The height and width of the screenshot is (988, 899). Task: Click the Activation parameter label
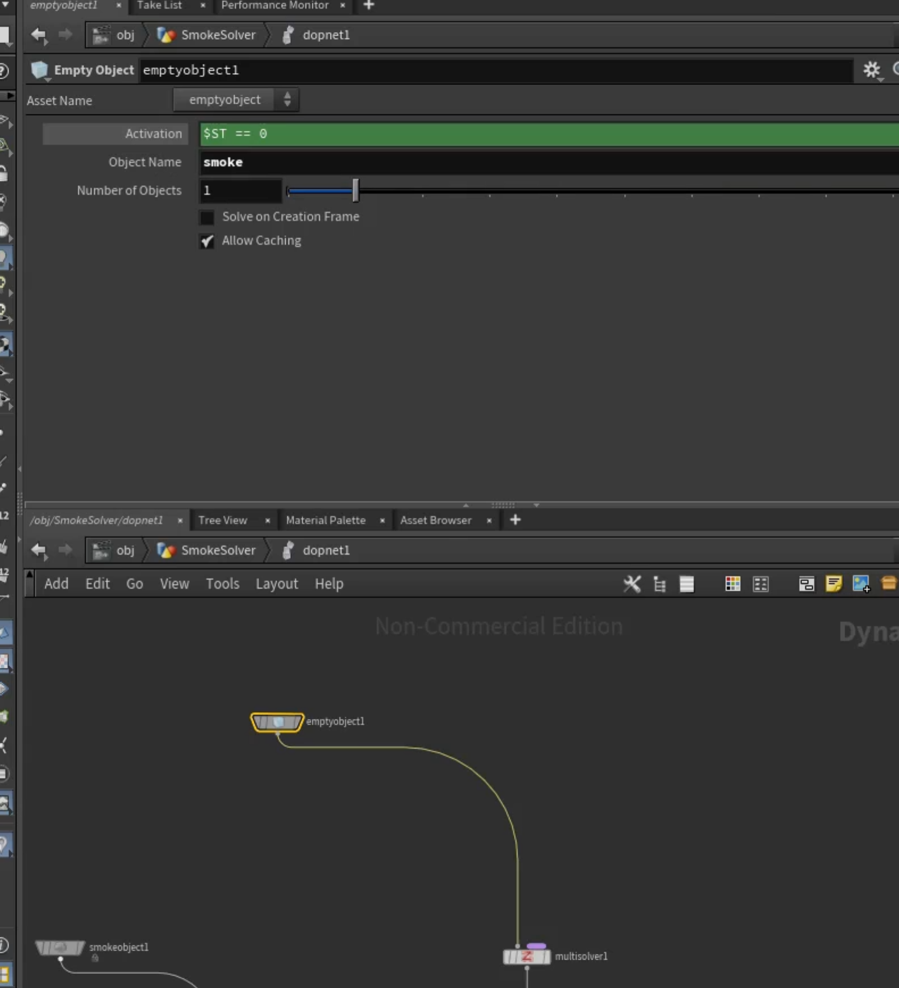(x=153, y=134)
